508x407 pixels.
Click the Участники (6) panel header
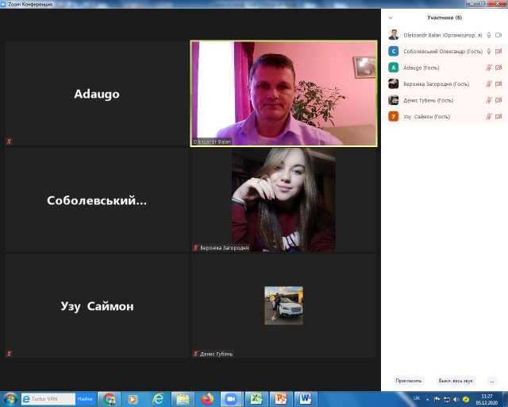pos(444,17)
